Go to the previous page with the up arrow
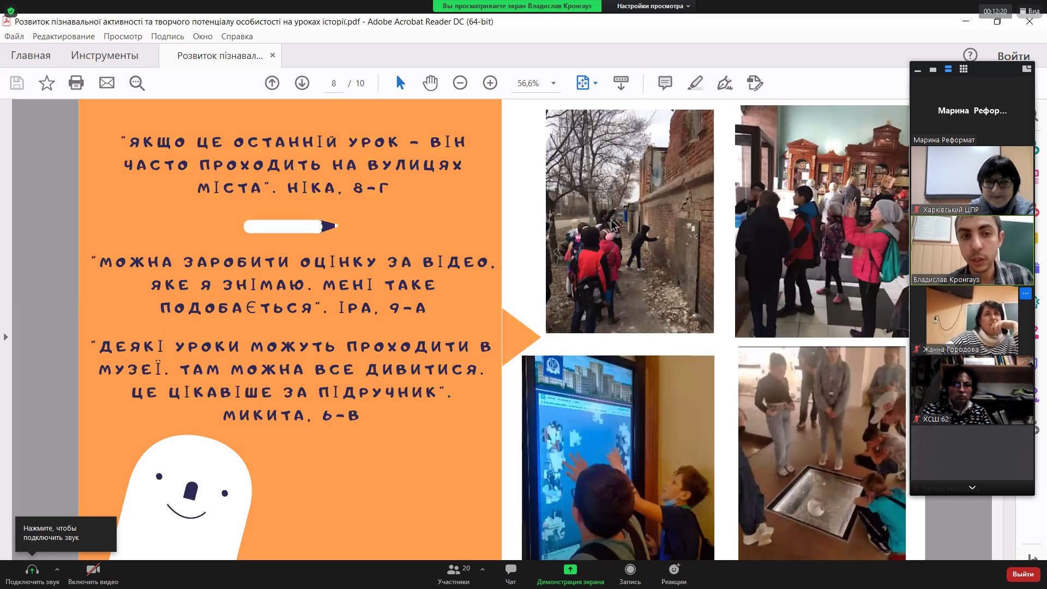The height and width of the screenshot is (589, 1047). pos(272,83)
